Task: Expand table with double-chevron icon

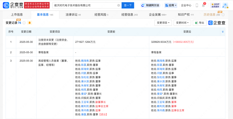Action: (223, 32)
